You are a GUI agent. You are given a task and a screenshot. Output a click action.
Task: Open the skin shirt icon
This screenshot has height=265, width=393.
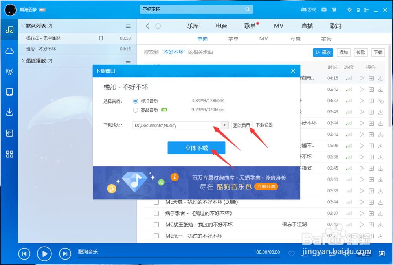coord(334,10)
